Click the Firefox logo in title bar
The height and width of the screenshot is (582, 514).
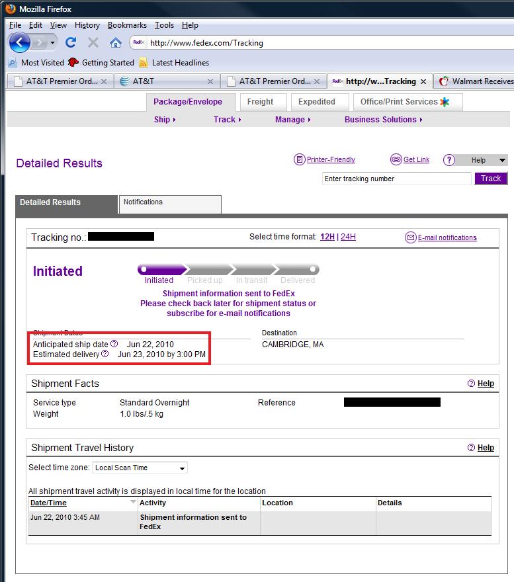[11, 9]
